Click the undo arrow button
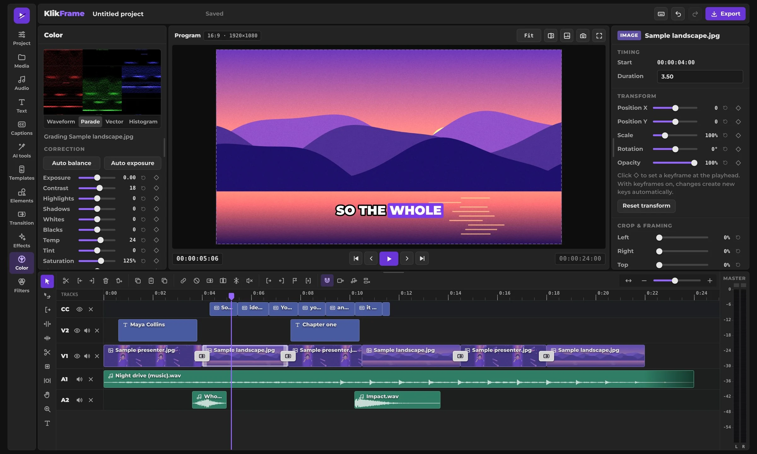Viewport: 757px width, 454px height. click(x=678, y=14)
